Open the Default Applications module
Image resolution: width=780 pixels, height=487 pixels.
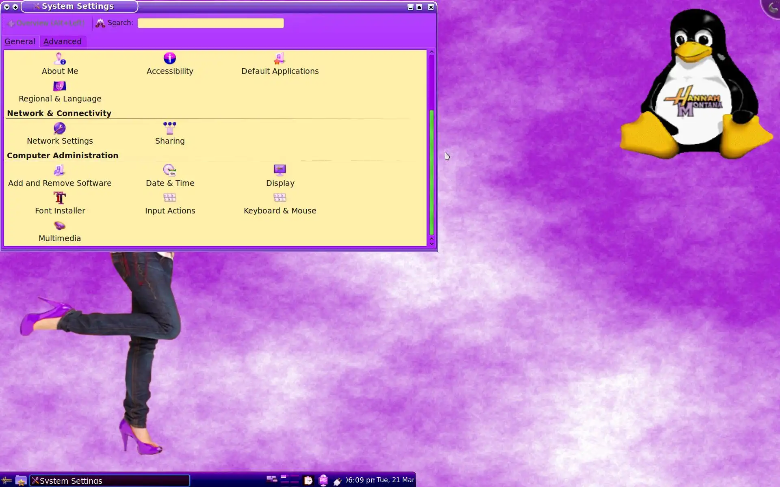[279, 64]
